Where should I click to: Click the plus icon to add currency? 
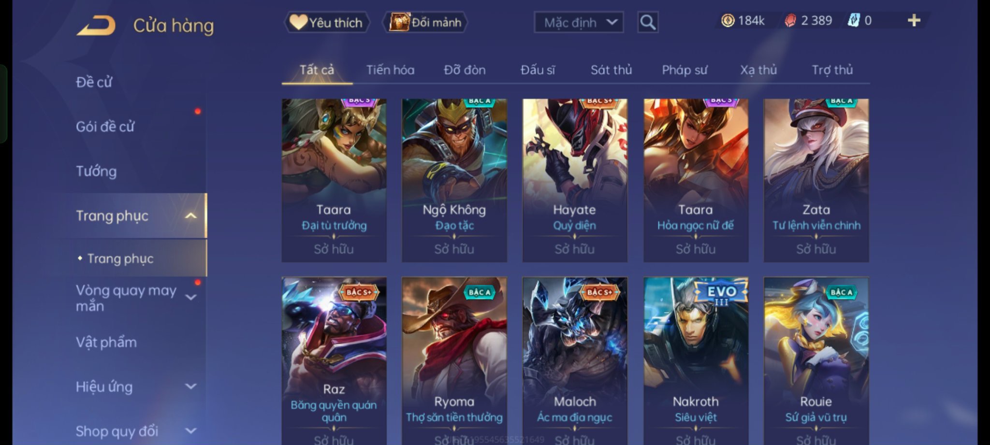point(914,20)
